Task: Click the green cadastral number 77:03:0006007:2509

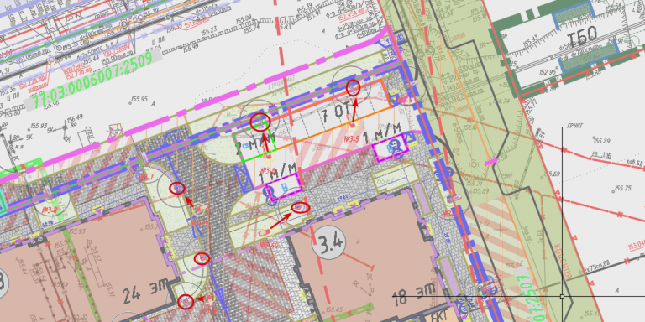Action: (x=93, y=80)
